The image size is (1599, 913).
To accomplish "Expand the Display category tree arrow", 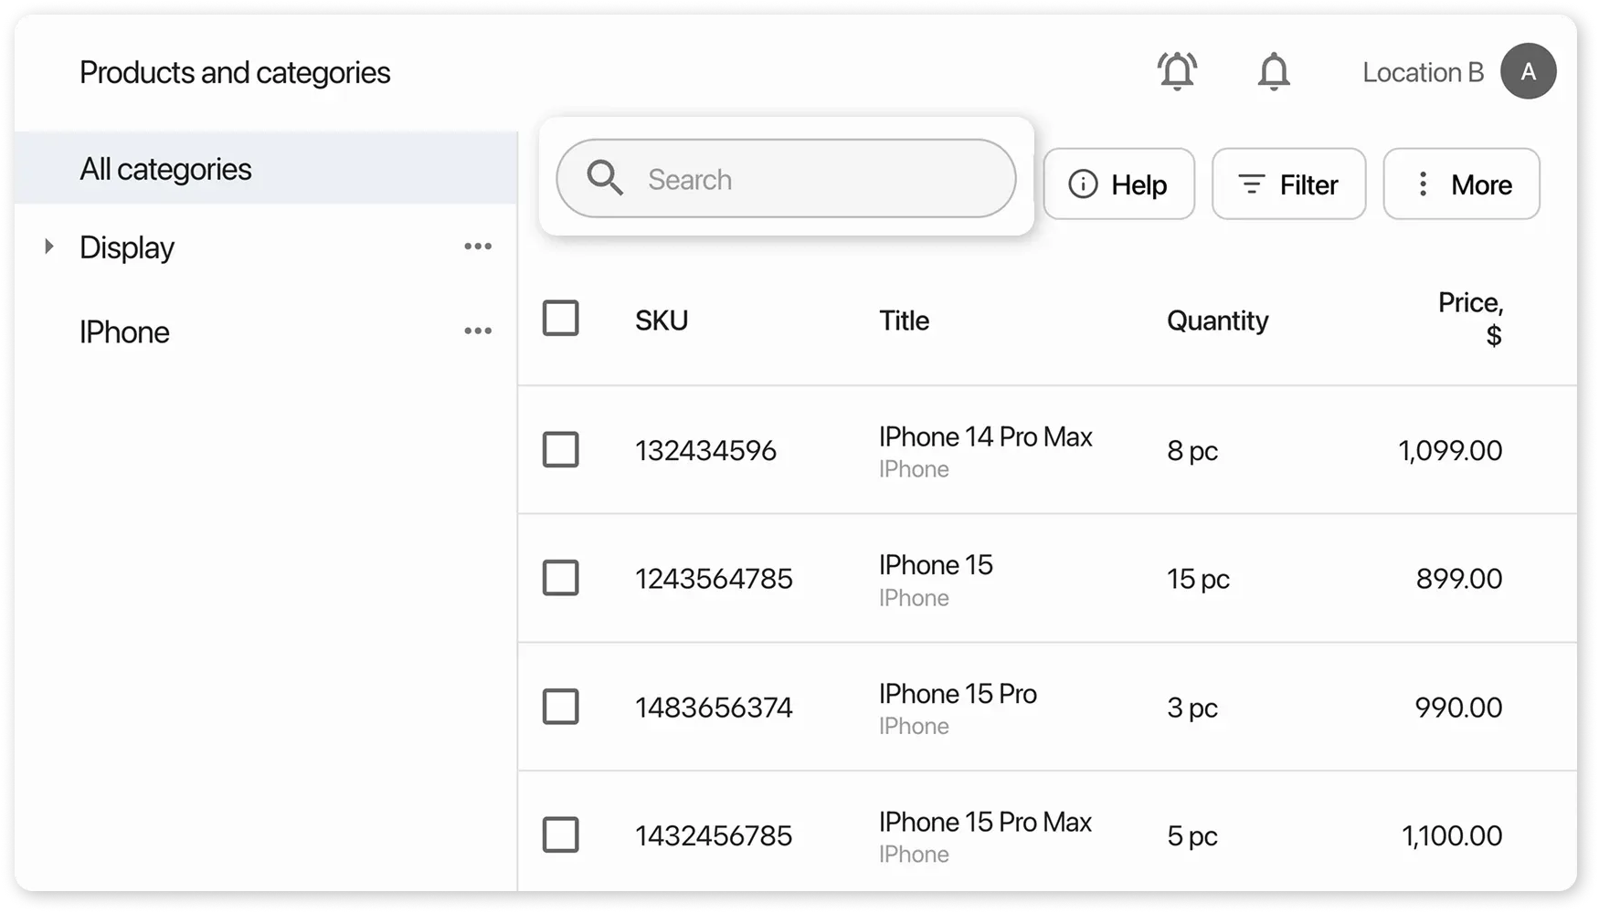I will click(49, 247).
